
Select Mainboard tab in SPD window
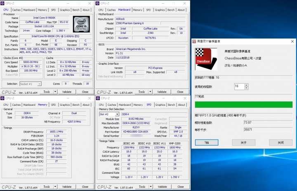click(125, 105)
